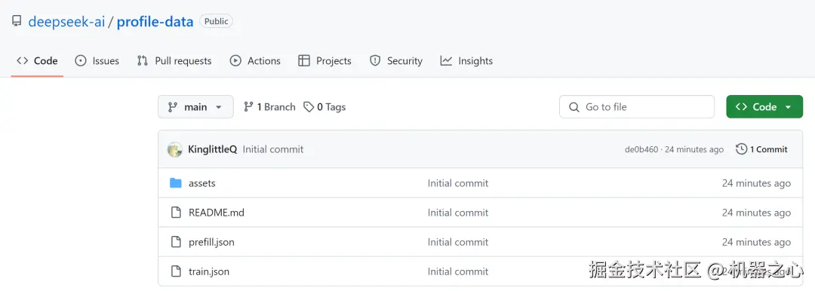The image size is (815, 291).
Task: Click the Go to file search field
Action: [637, 106]
